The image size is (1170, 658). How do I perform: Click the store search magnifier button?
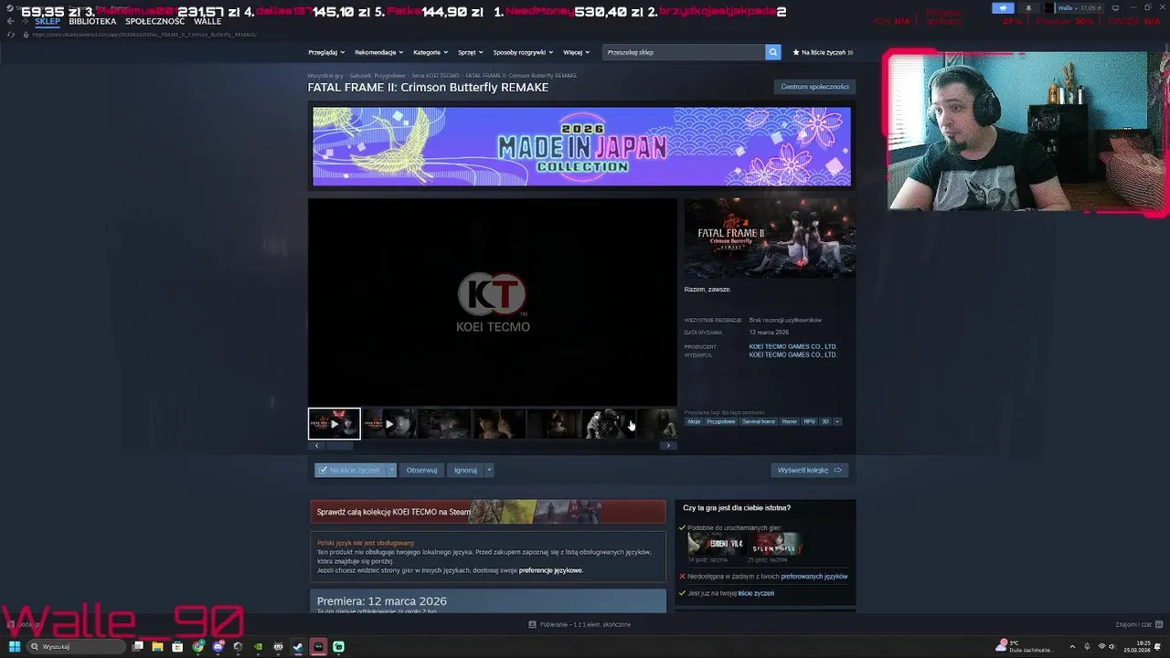772,52
